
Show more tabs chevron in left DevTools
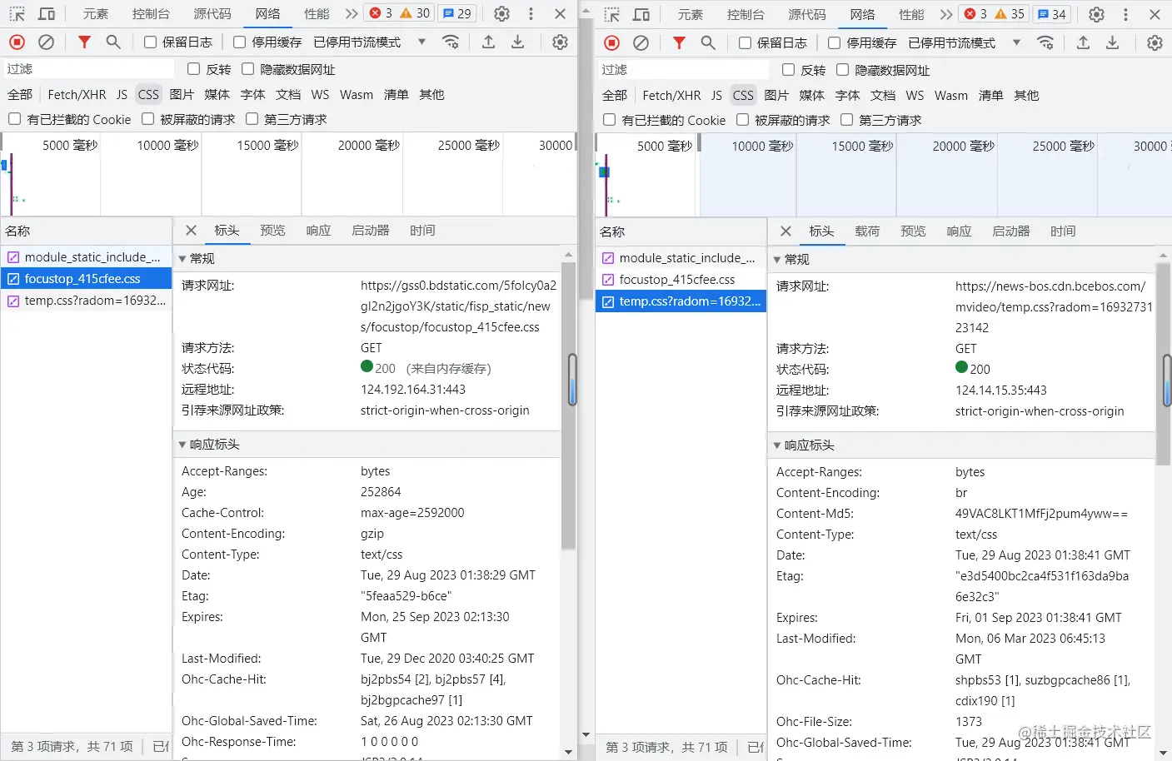point(352,13)
